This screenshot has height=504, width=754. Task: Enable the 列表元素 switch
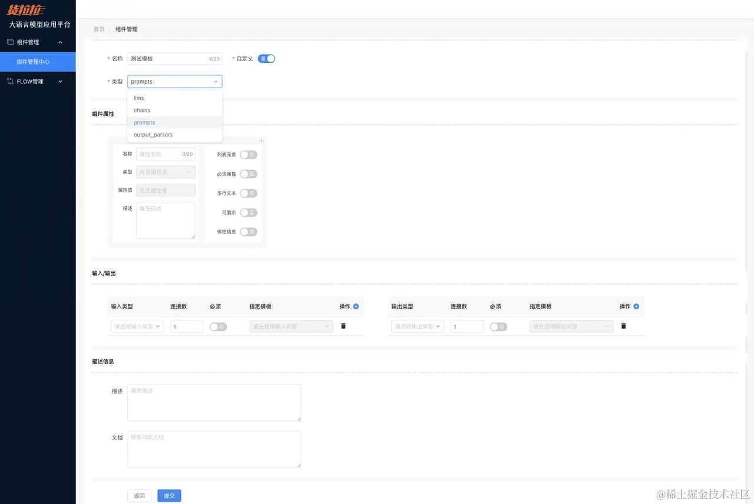(x=249, y=155)
